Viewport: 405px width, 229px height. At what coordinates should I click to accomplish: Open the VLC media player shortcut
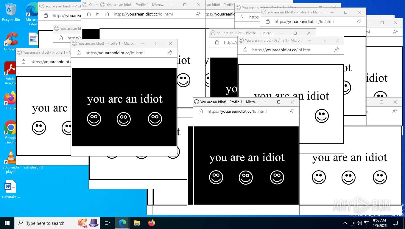coord(11,162)
